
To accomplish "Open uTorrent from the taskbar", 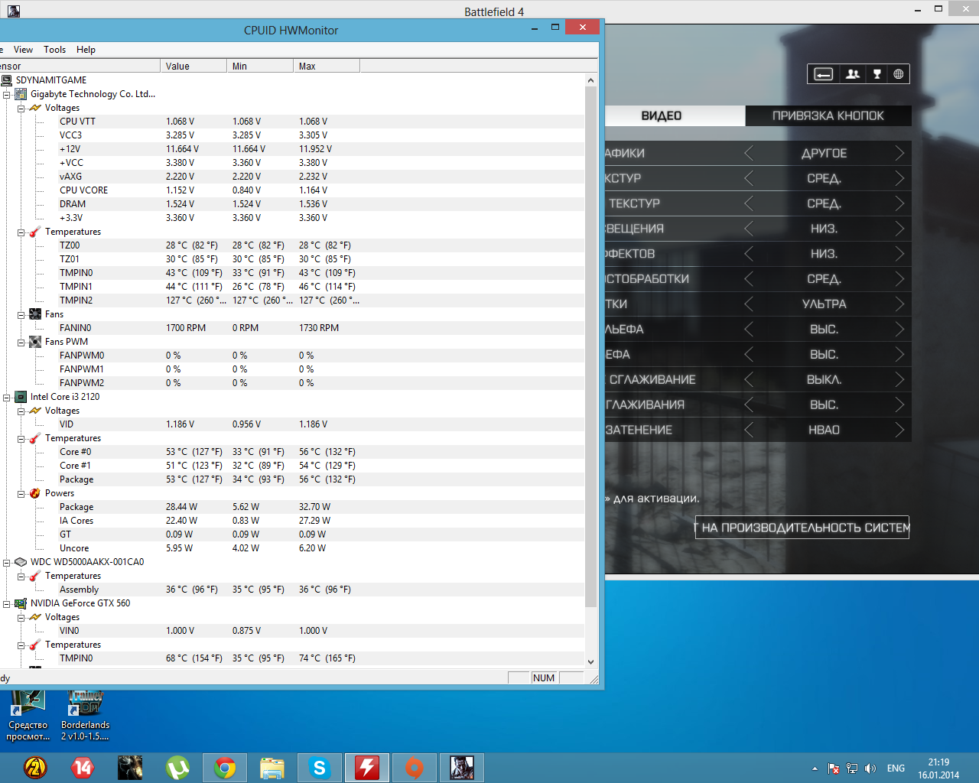I will (x=177, y=767).
